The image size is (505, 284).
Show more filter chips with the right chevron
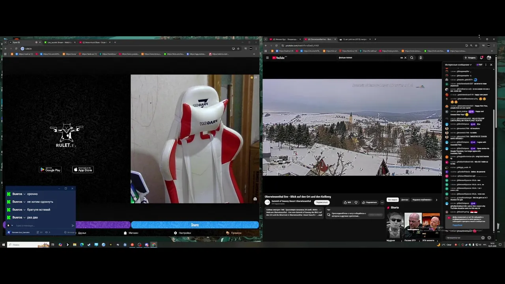(x=436, y=200)
